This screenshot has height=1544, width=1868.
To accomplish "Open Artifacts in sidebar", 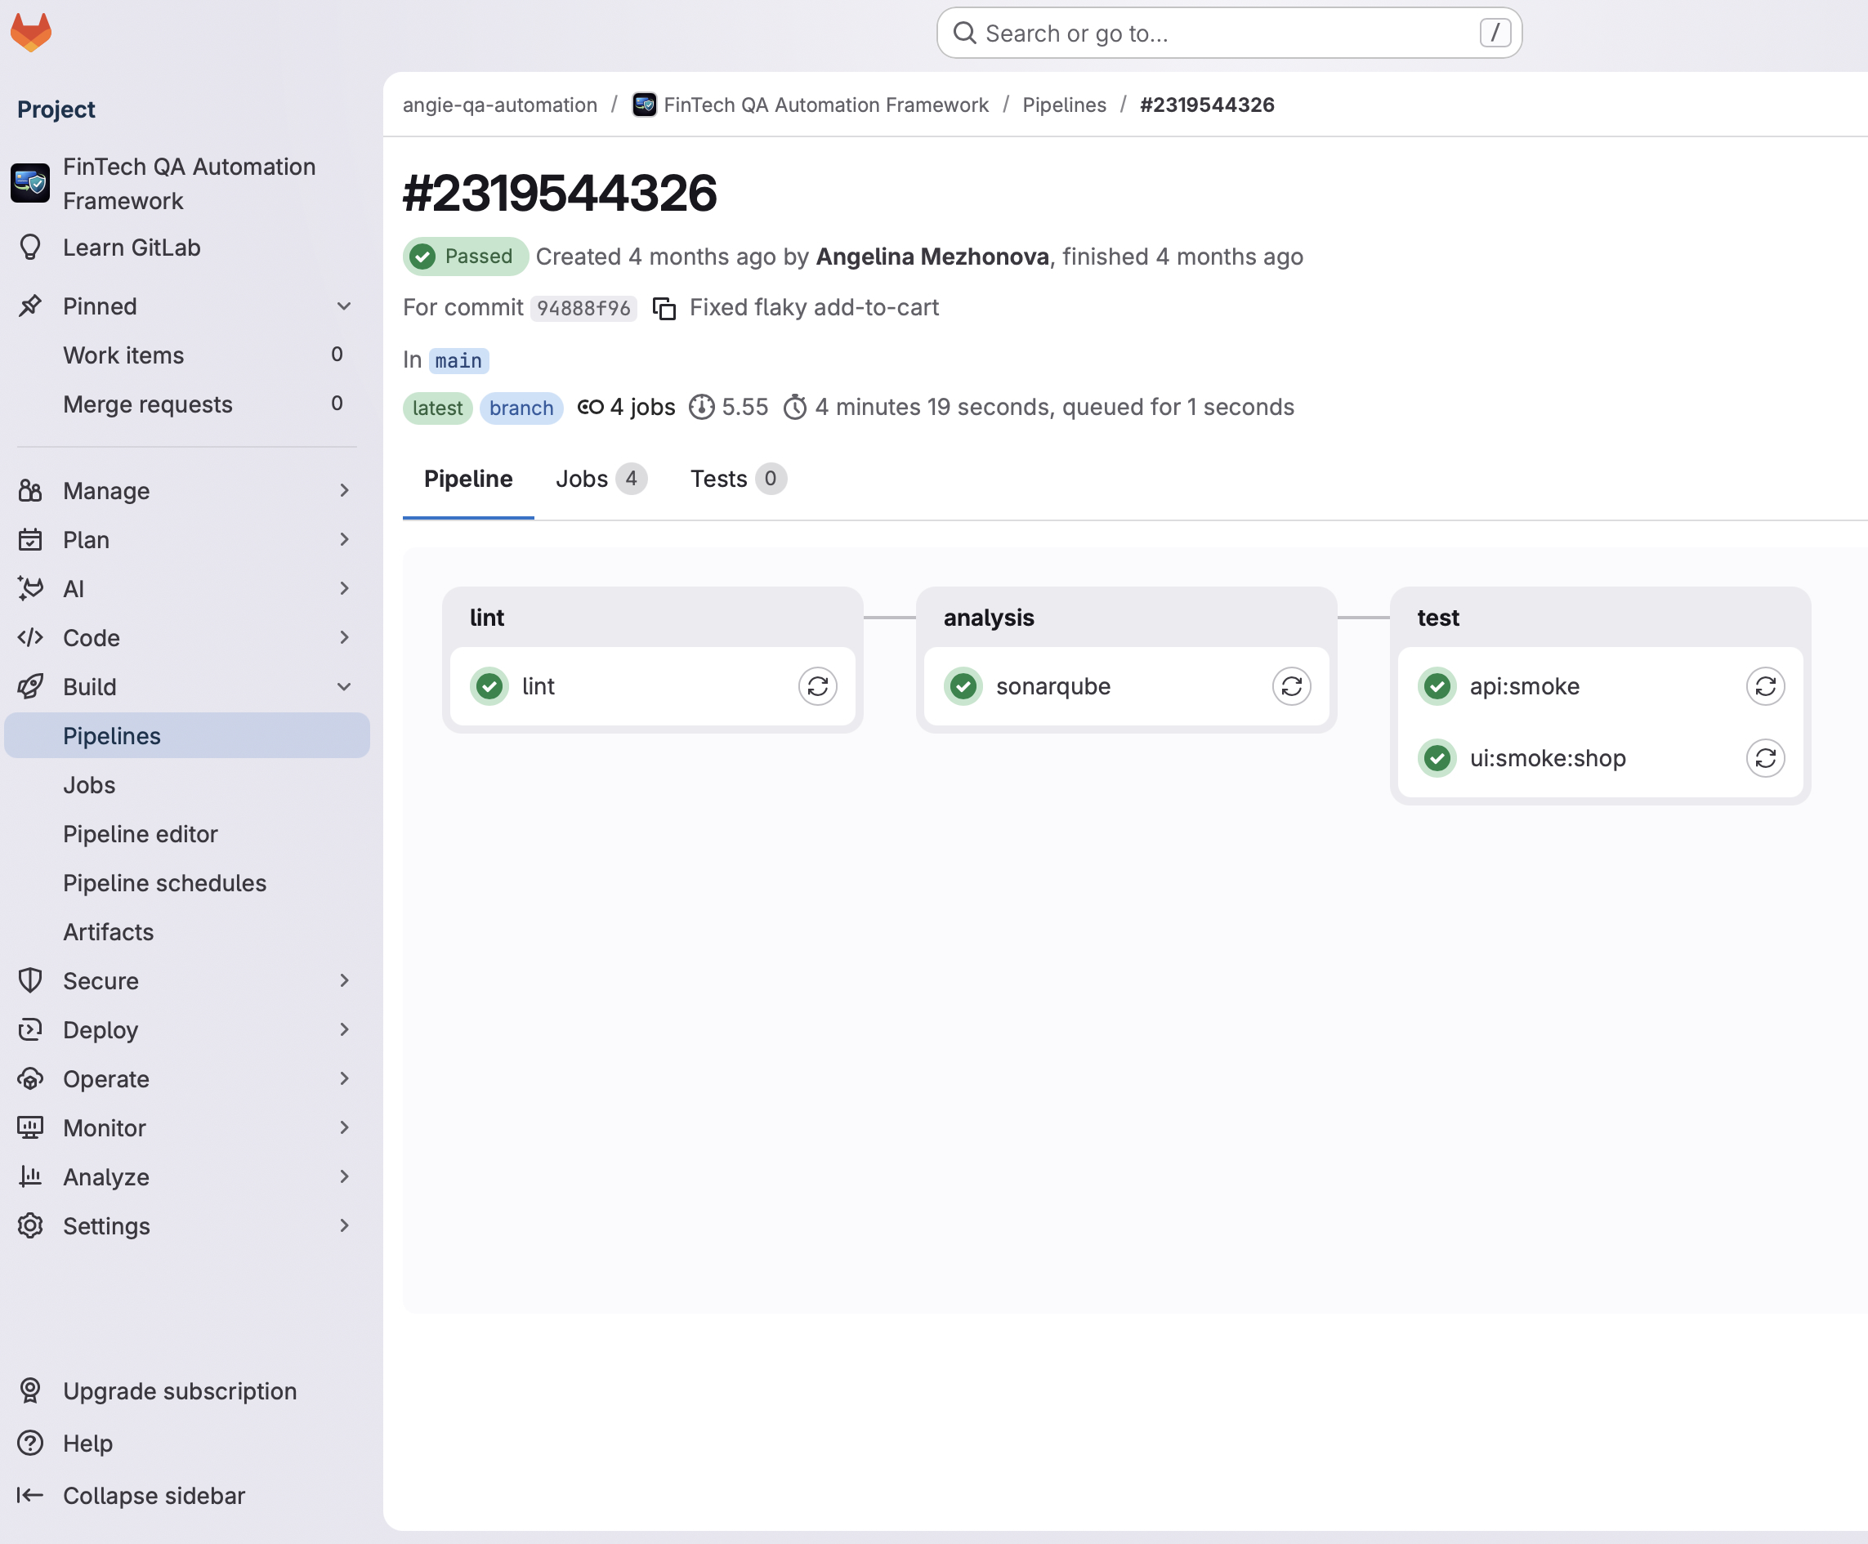I will [187, 931].
